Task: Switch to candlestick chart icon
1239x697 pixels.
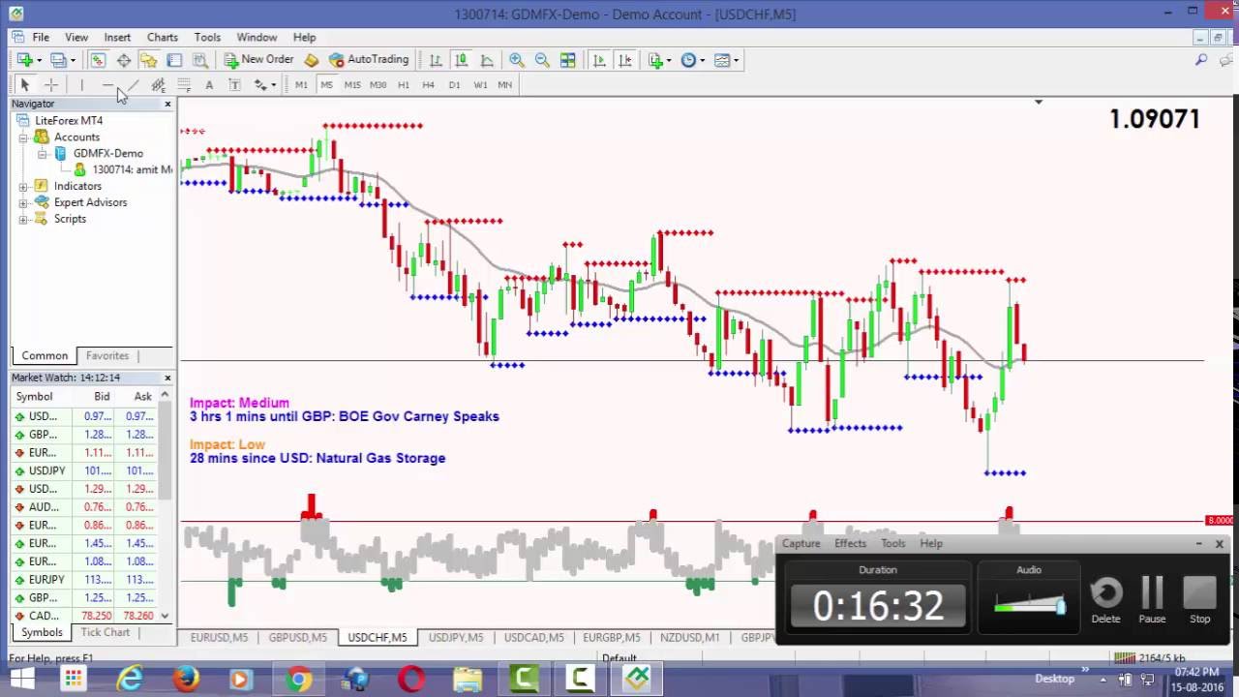Action: point(462,60)
